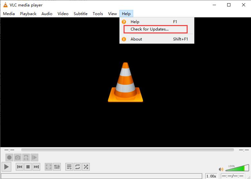This screenshot has width=251, height=179.
Task: Minimize the VLC window
Action: point(214,5)
